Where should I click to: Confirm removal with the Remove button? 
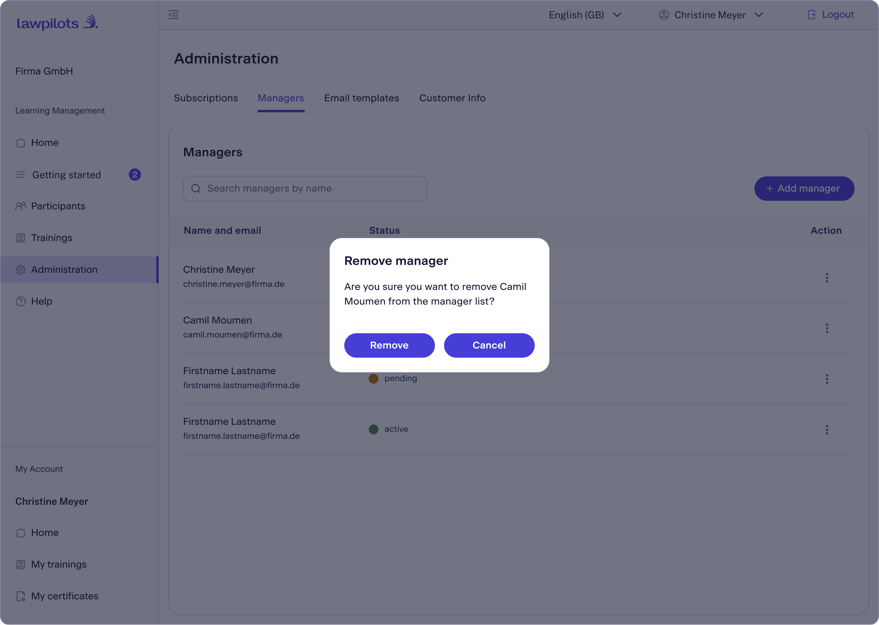coord(389,345)
